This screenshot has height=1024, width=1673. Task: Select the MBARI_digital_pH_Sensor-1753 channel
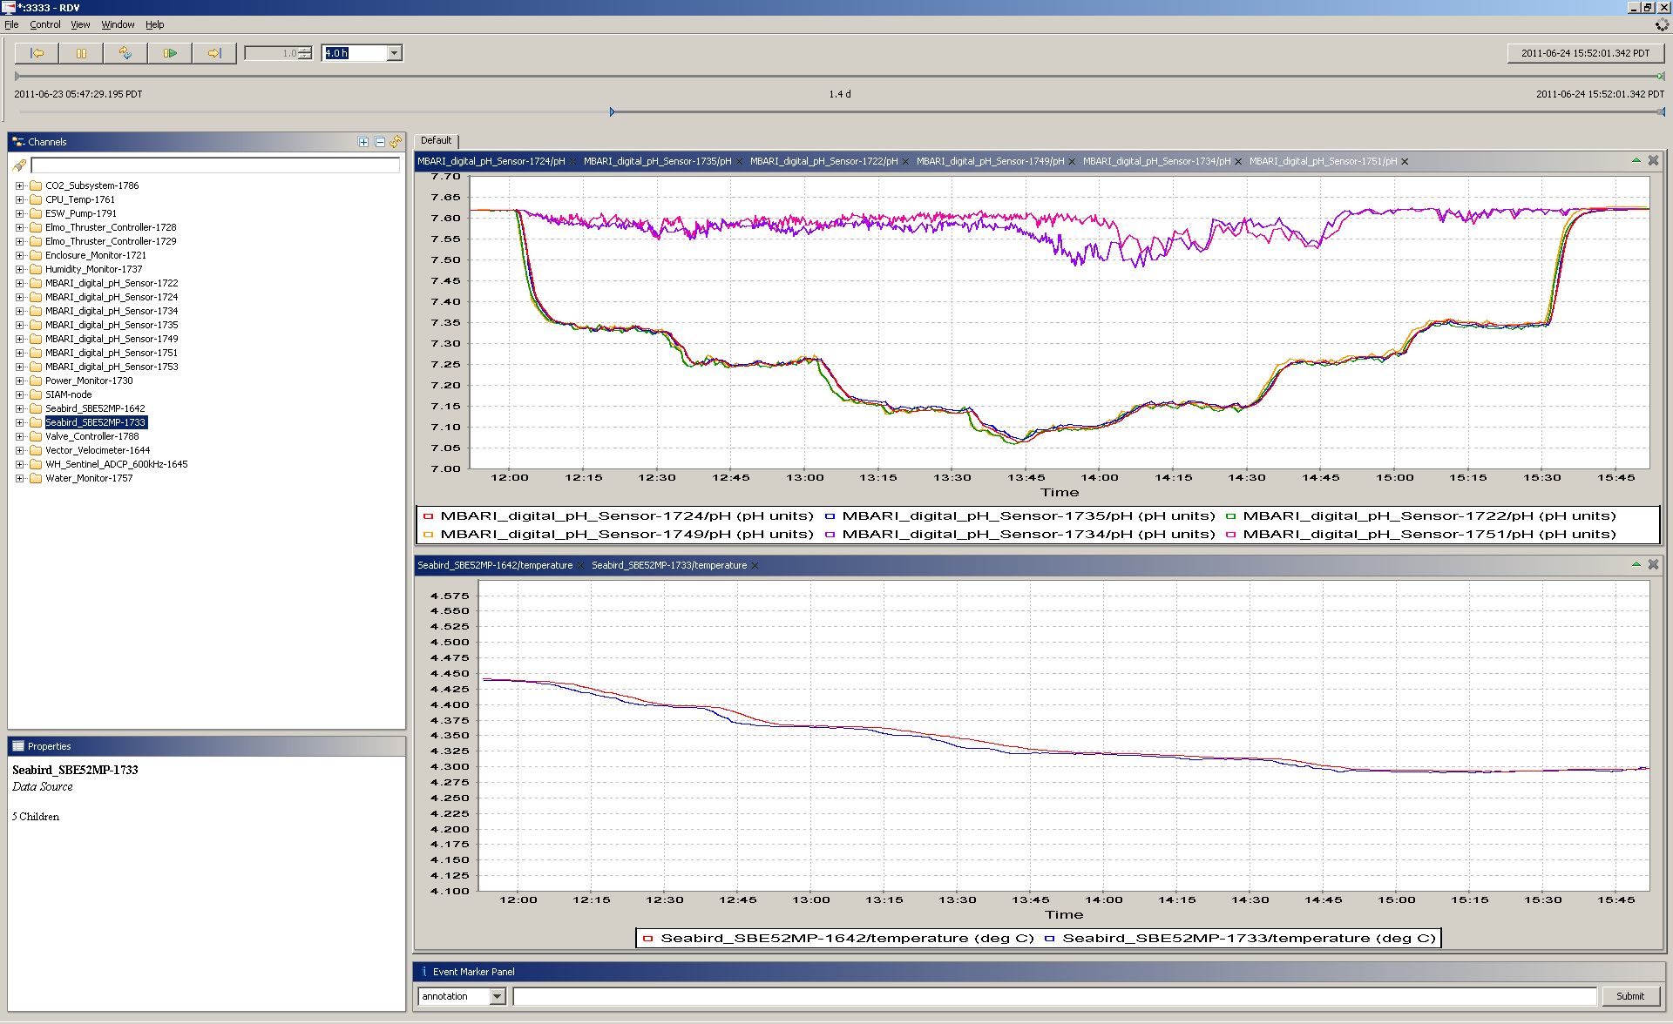pos(112,367)
